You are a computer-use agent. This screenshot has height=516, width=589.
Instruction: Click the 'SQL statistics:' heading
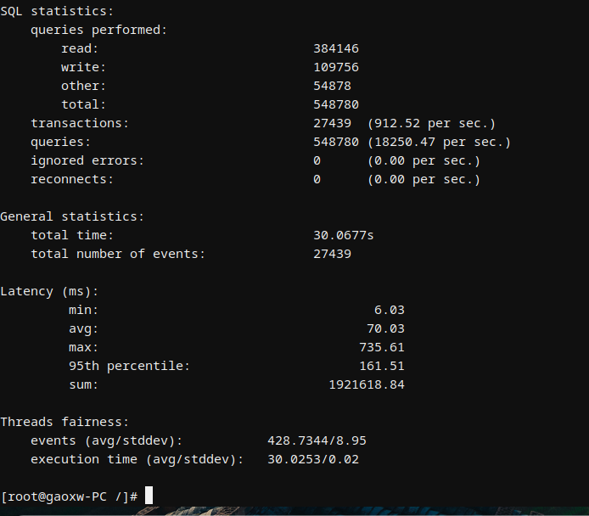coord(57,11)
